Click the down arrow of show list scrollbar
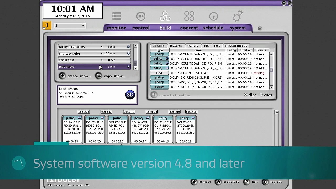Screen dimensions: 336x189 [135, 68]
